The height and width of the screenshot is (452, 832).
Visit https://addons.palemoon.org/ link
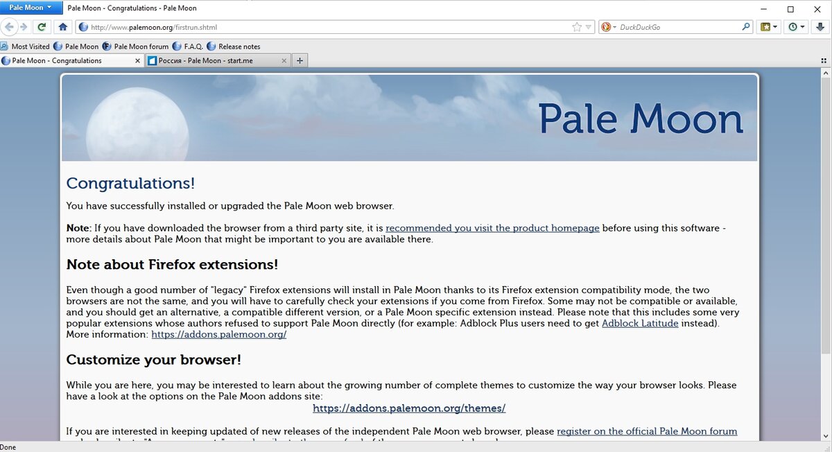(219, 334)
